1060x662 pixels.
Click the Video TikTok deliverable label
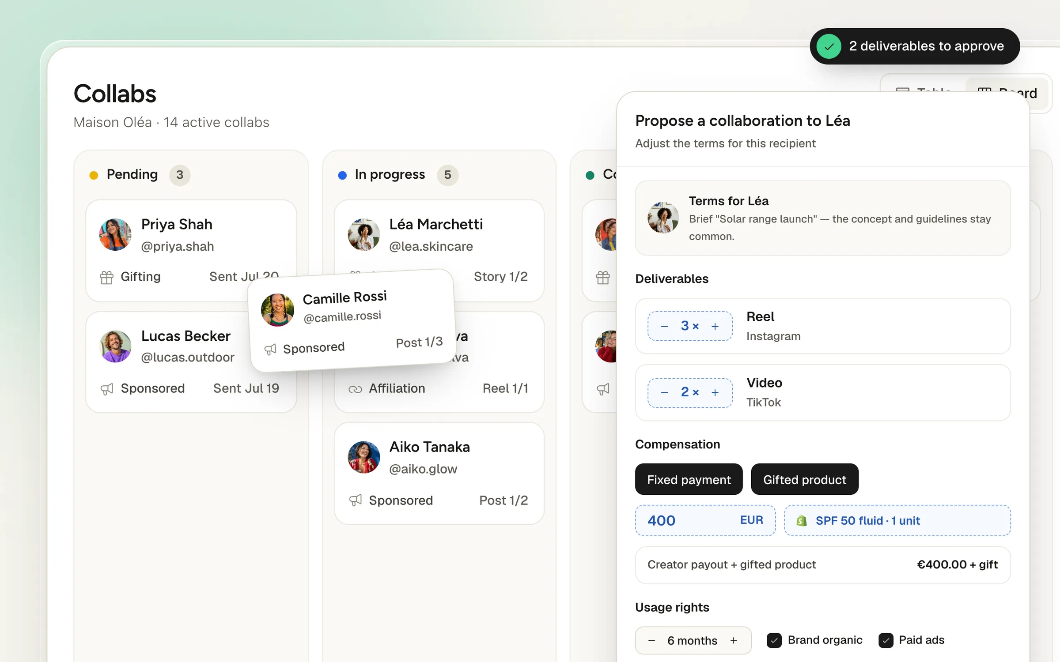pos(764,392)
